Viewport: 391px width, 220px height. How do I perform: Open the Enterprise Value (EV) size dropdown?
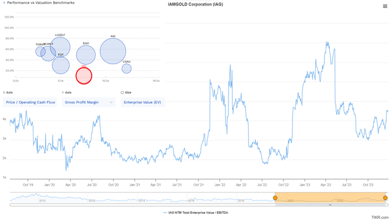tap(142, 102)
